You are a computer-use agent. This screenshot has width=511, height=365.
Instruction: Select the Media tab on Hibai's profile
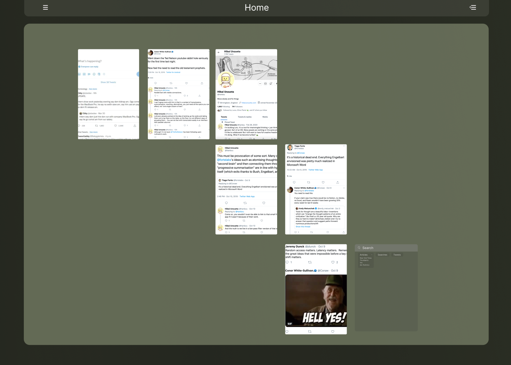click(x=265, y=117)
